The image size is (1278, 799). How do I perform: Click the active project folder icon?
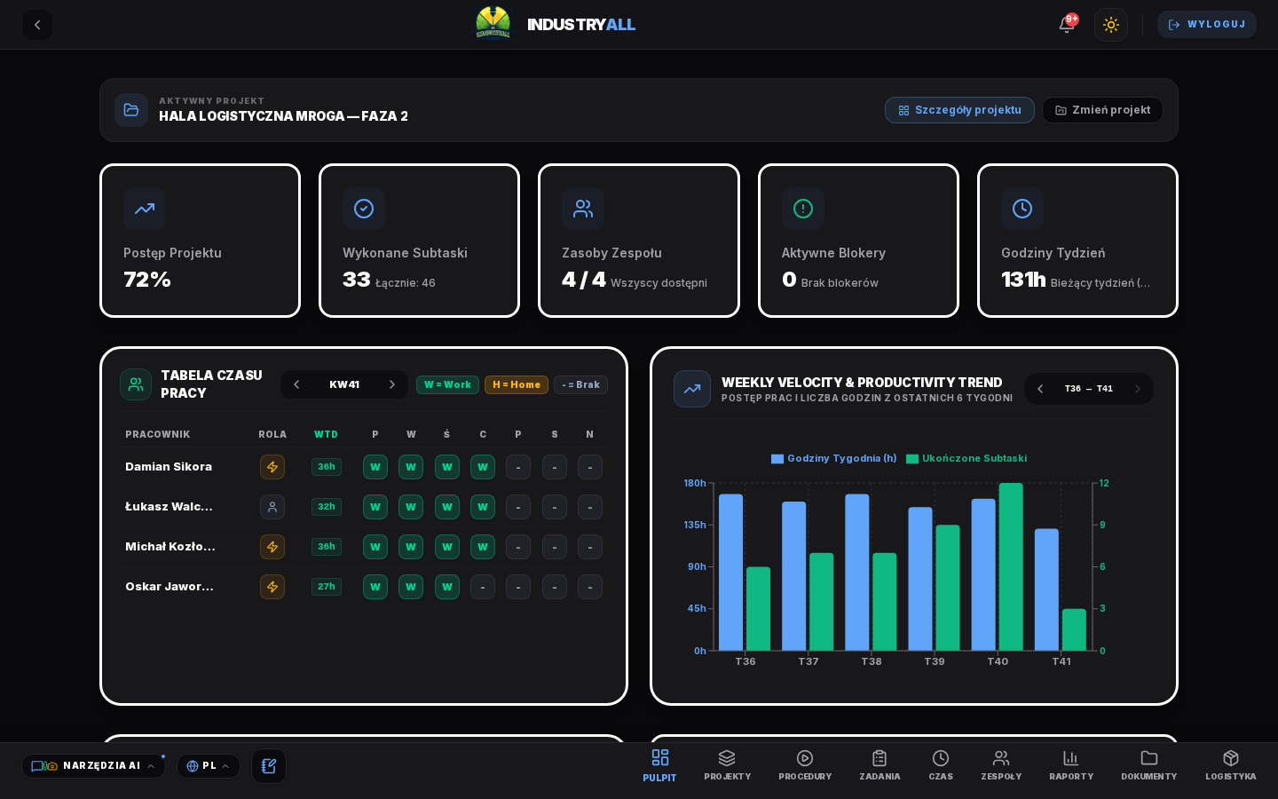coord(131,110)
